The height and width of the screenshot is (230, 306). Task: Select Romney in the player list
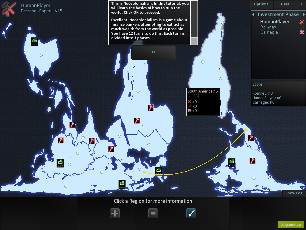click(x=268, y=27)
